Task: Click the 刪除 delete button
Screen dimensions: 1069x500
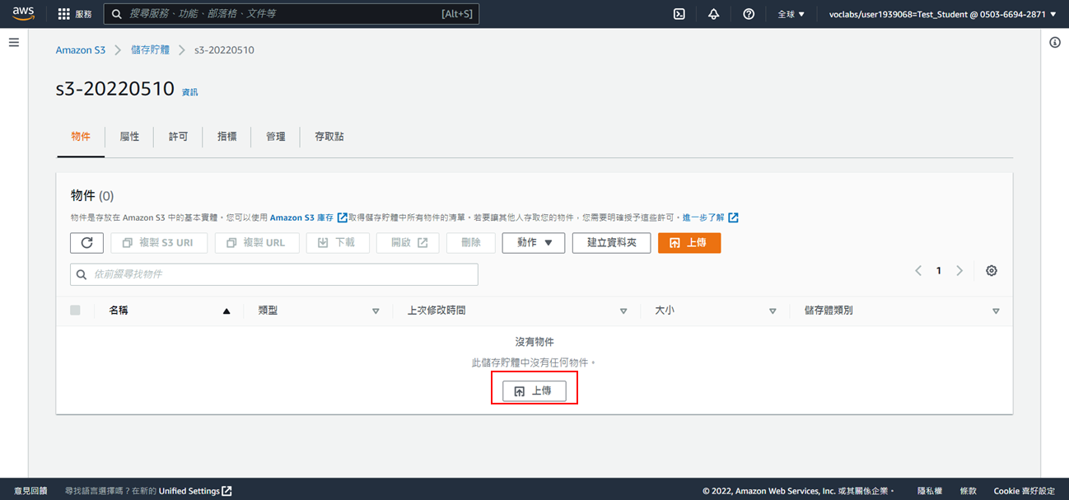Action: point(471,243)
